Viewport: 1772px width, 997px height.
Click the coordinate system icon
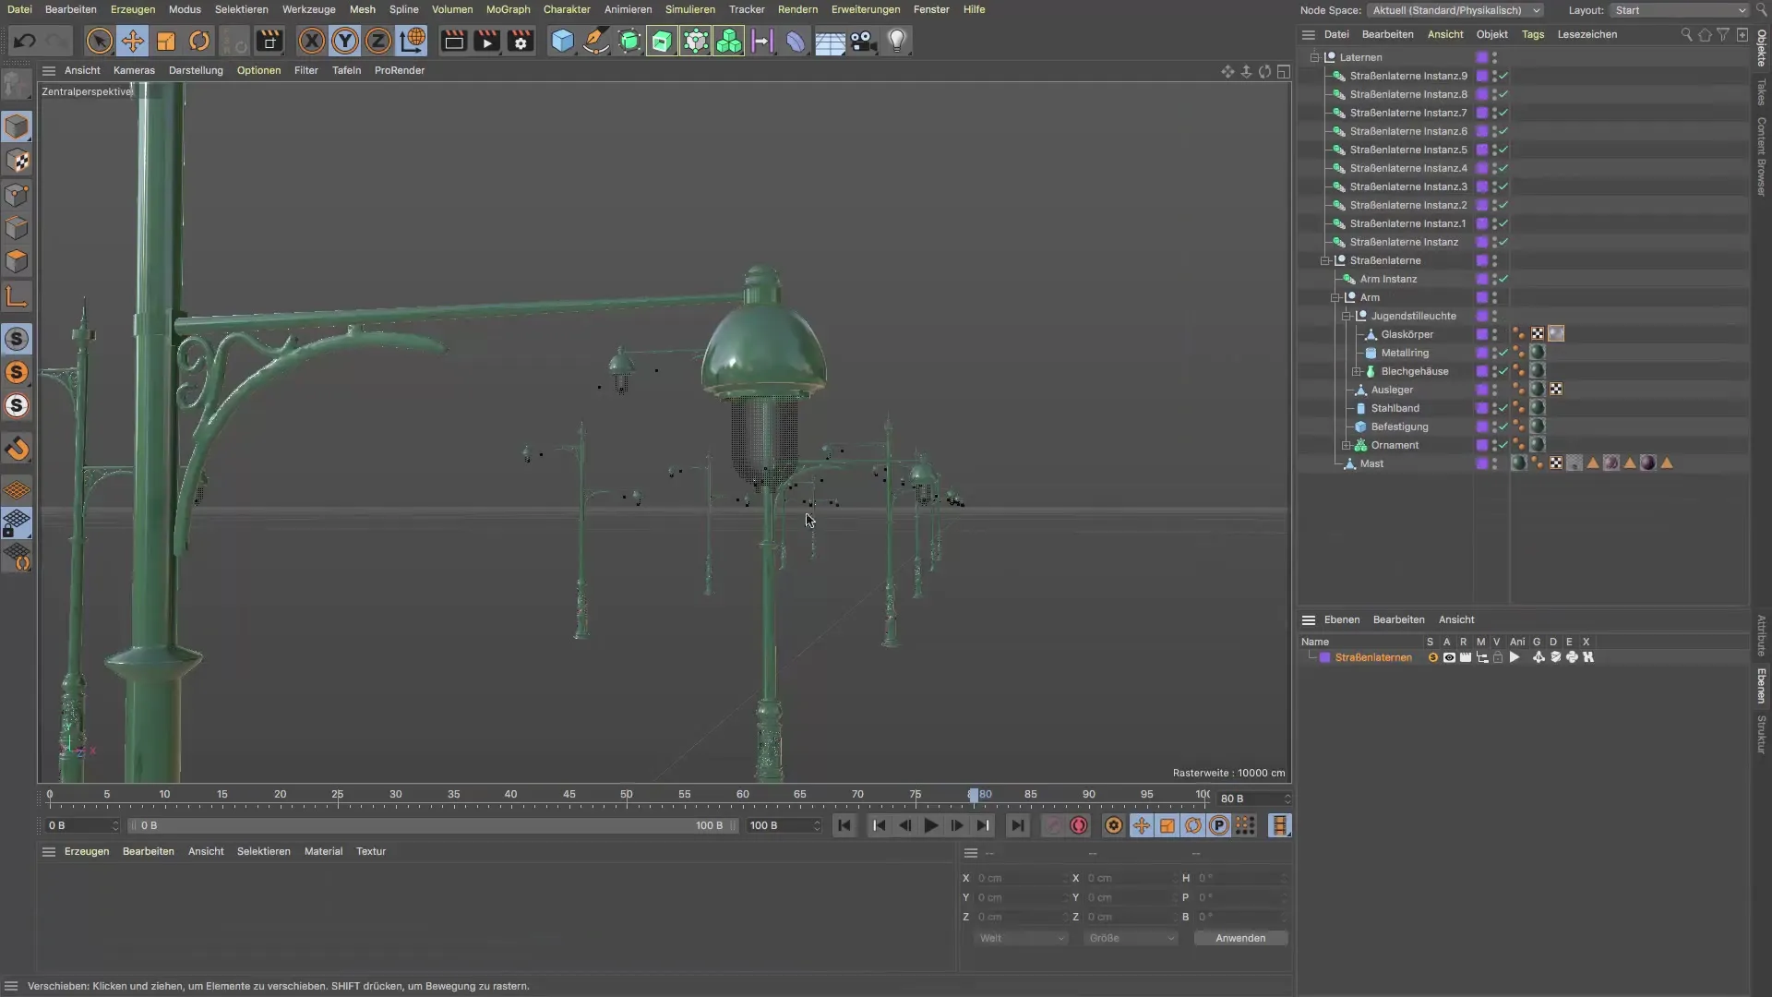[413, 41]
